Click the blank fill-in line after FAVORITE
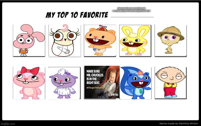 point(132,17)
